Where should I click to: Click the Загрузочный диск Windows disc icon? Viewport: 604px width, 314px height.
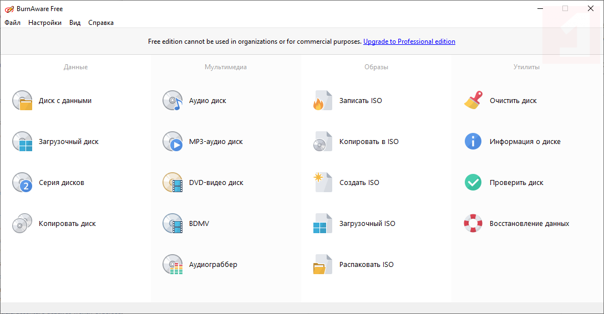(x=22, y=142)
